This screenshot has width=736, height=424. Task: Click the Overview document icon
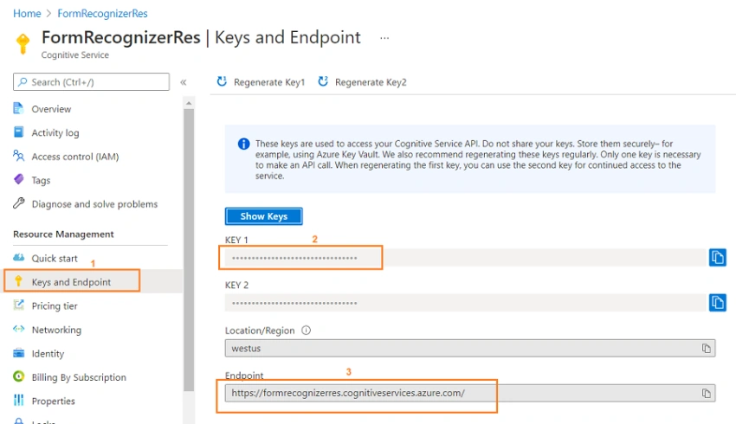pos(18,108)
